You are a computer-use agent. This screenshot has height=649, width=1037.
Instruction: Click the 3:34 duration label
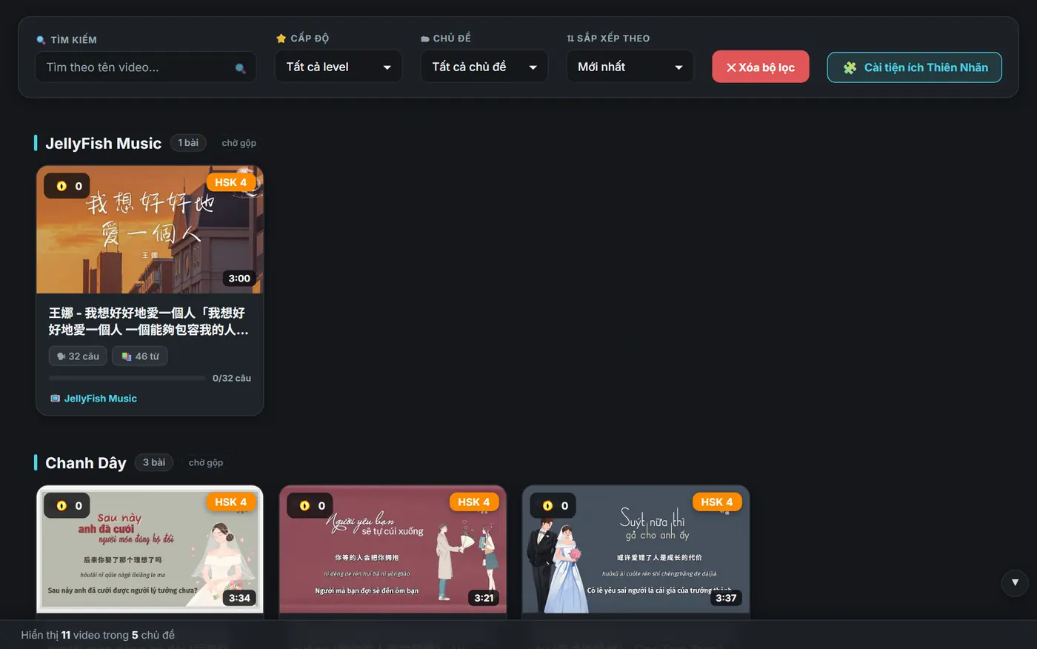click(239, 598)
